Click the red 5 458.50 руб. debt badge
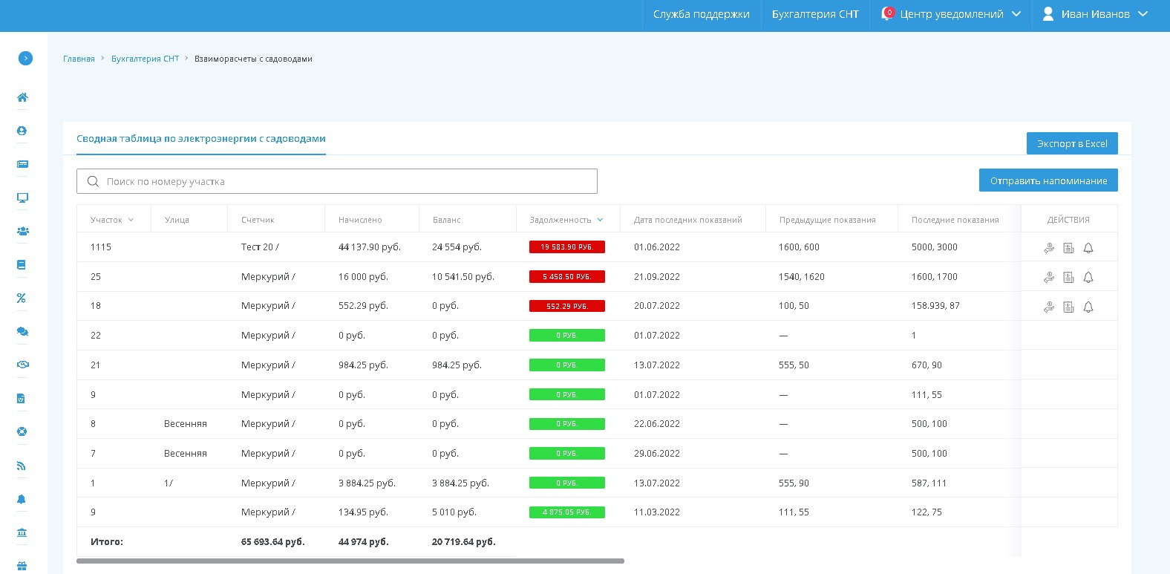1170x574 pixels. [567, 276]
